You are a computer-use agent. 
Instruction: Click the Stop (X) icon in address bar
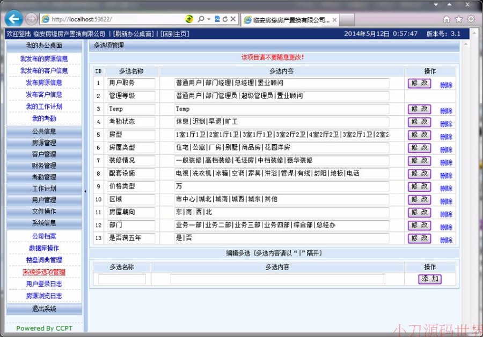[x=233, y=19]
